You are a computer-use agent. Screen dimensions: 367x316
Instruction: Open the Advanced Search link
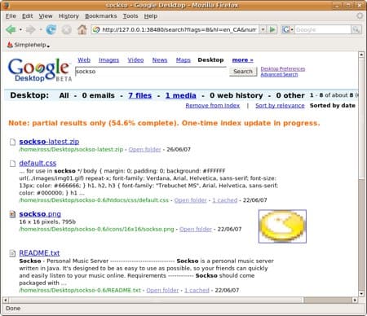coord(279,74)
